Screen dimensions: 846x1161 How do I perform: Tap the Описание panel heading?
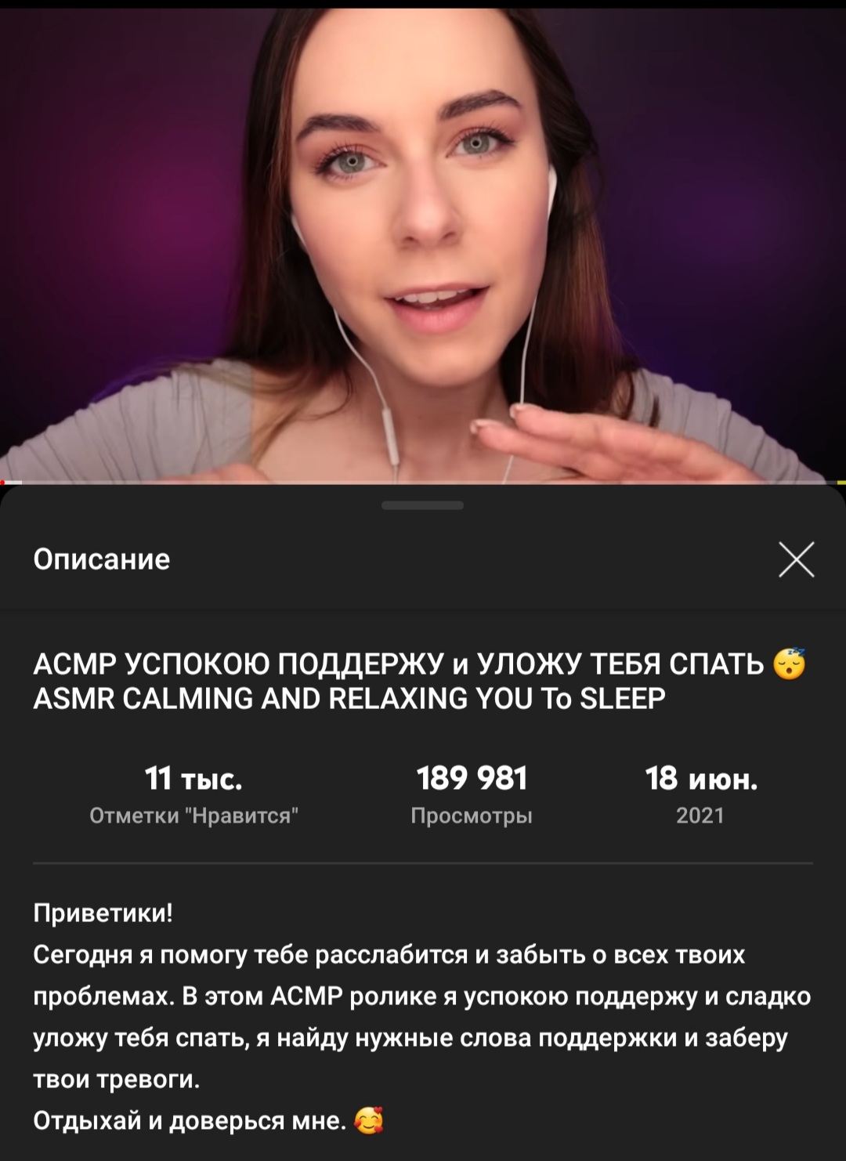tap(102, 559)
